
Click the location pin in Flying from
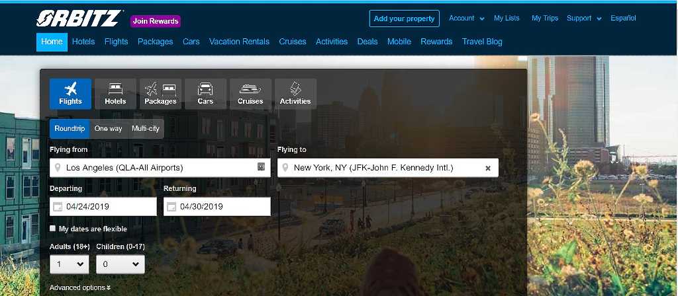point(58,167)
